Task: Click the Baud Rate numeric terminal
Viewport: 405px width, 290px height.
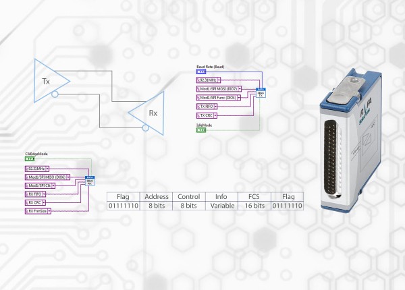Action: coord(201,73)
